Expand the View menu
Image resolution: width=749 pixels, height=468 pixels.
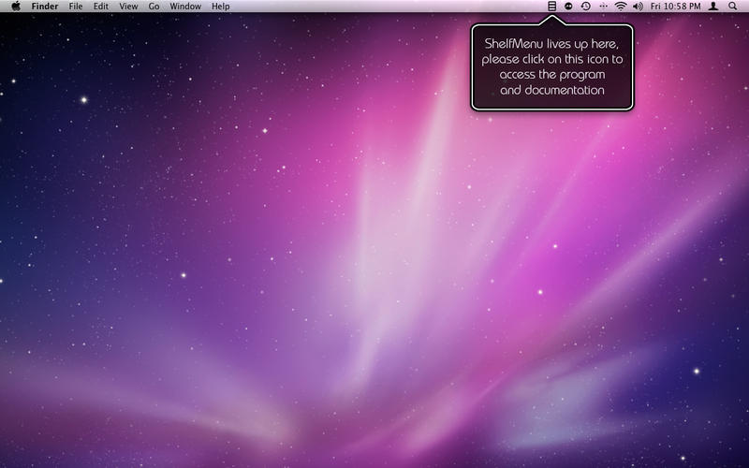(x=128, y=7)
